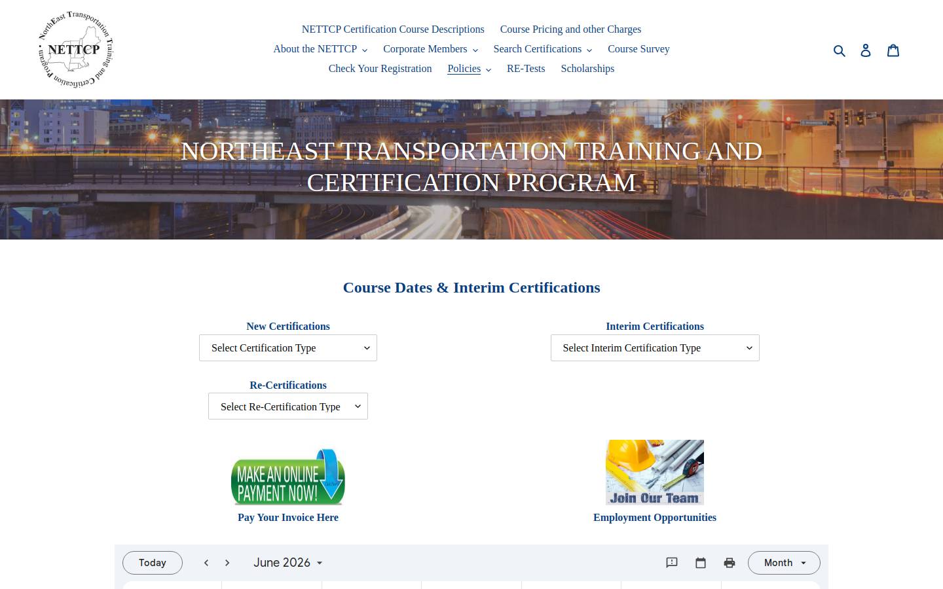Viewport: 943px width, 589px height.
Task: Open NETTCP Certification Course Descriptions
Action: click(393, 29)
